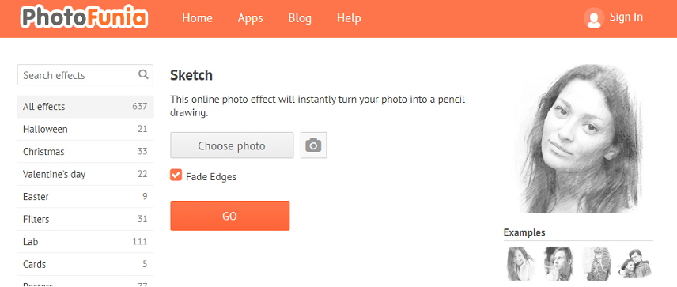Open the Home menu item
Viewport: 677px width, 287px height.
click(197, 18)
